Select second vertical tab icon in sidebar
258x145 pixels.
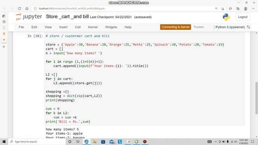(4, 22)
